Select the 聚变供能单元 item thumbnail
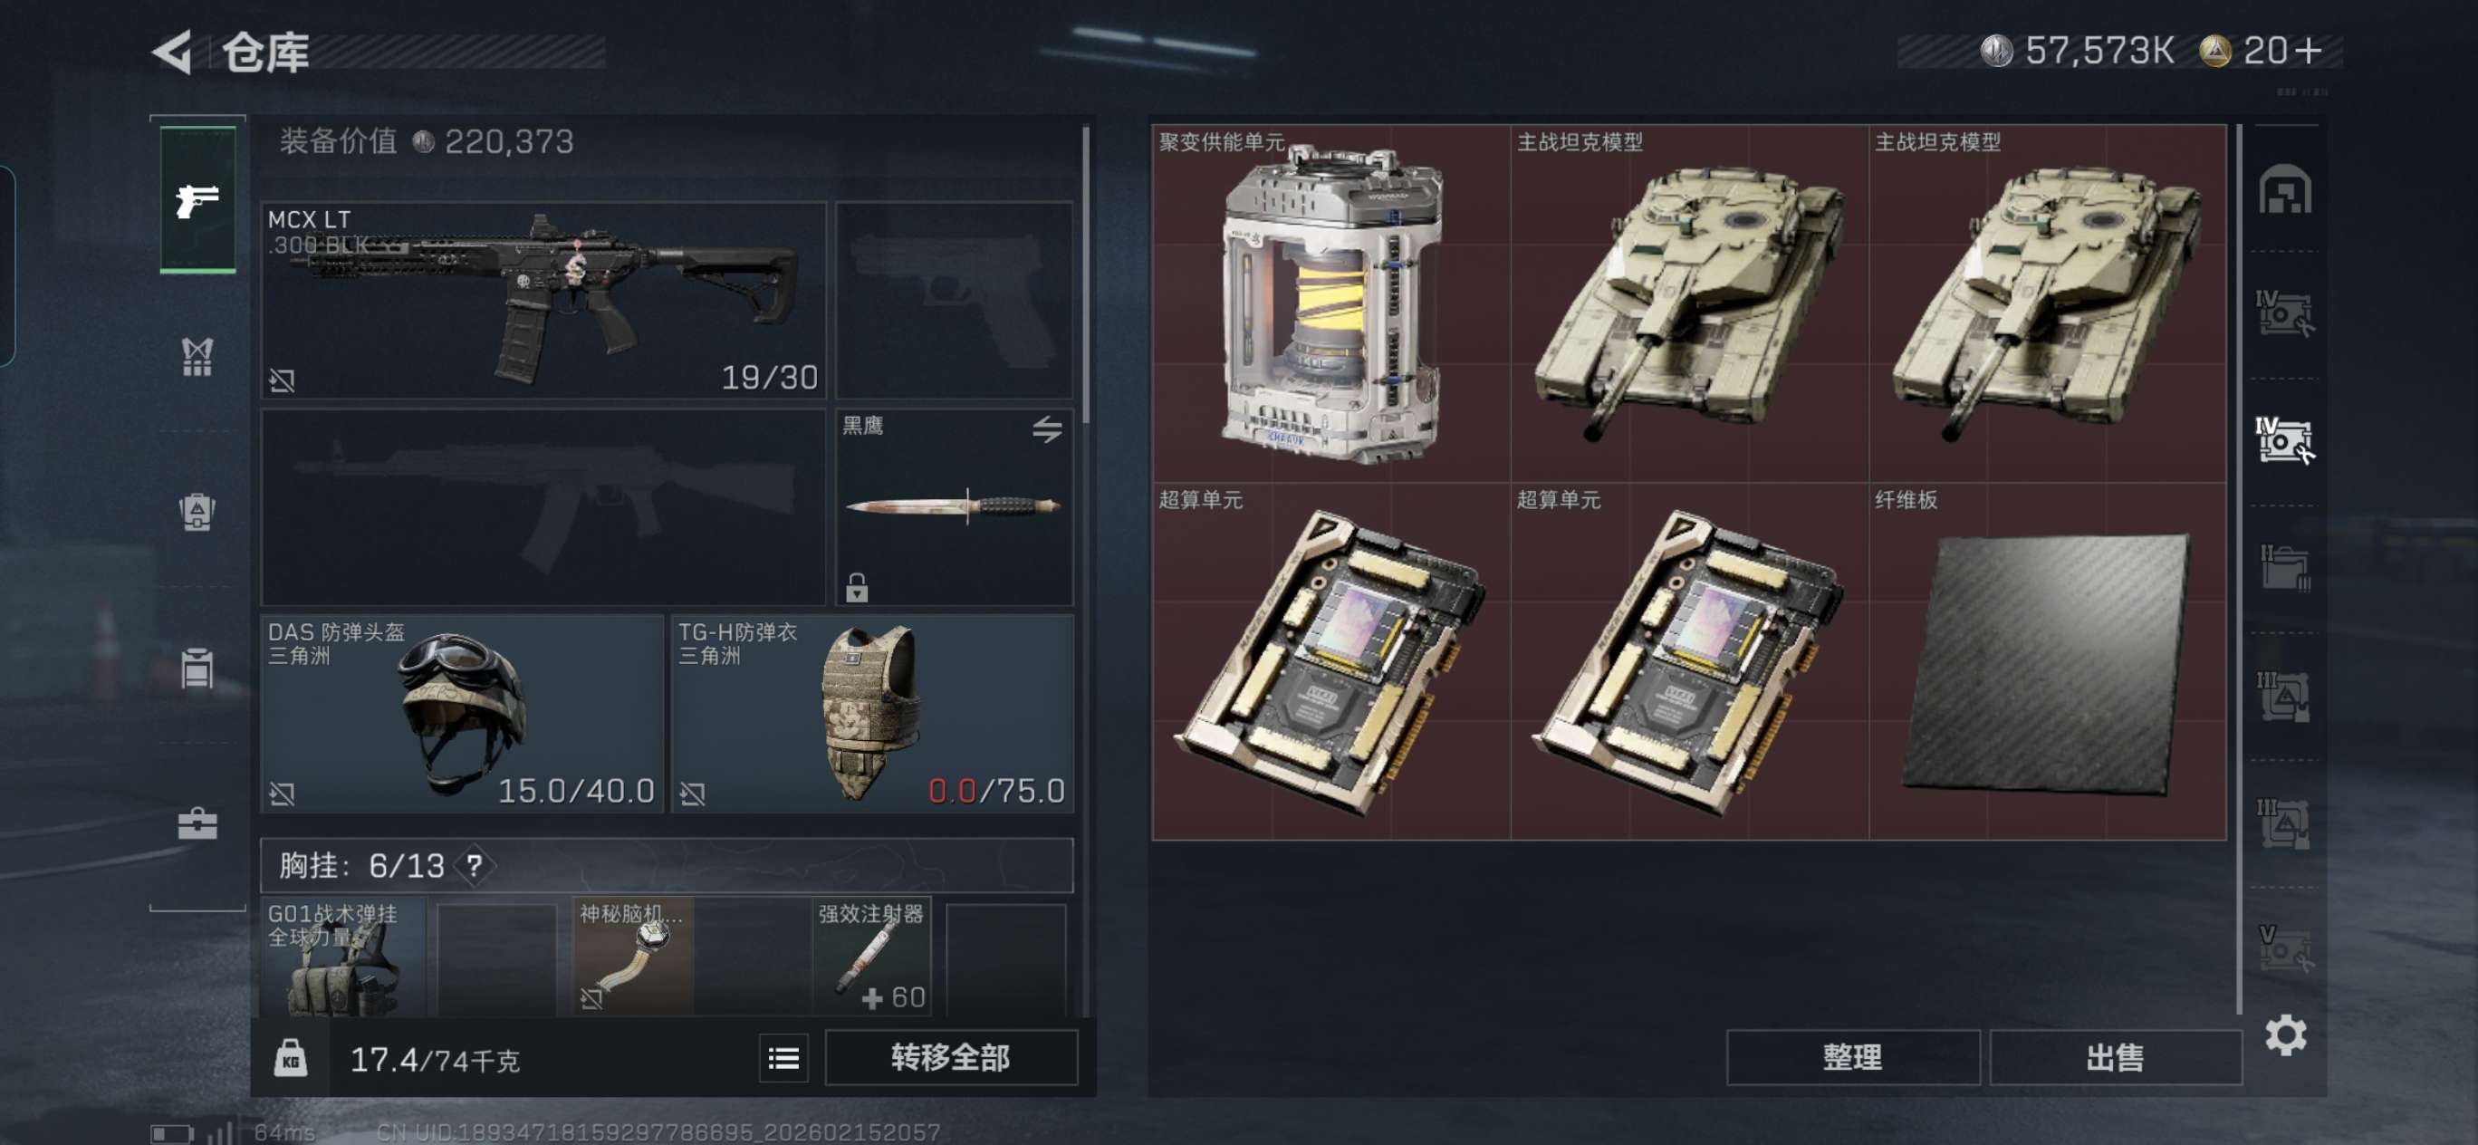The image size is (2478, 1145). (x=1330, y=304)
